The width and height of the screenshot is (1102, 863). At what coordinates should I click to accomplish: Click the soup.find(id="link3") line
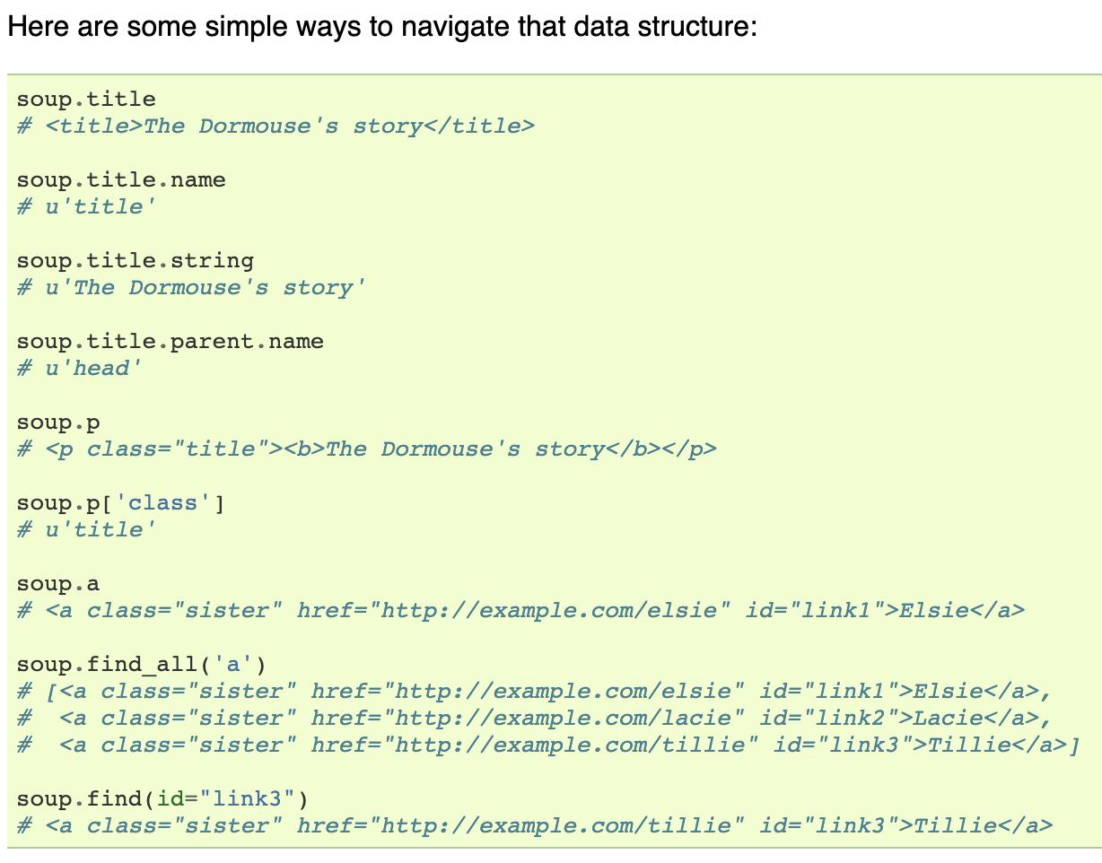click(163, 799)
